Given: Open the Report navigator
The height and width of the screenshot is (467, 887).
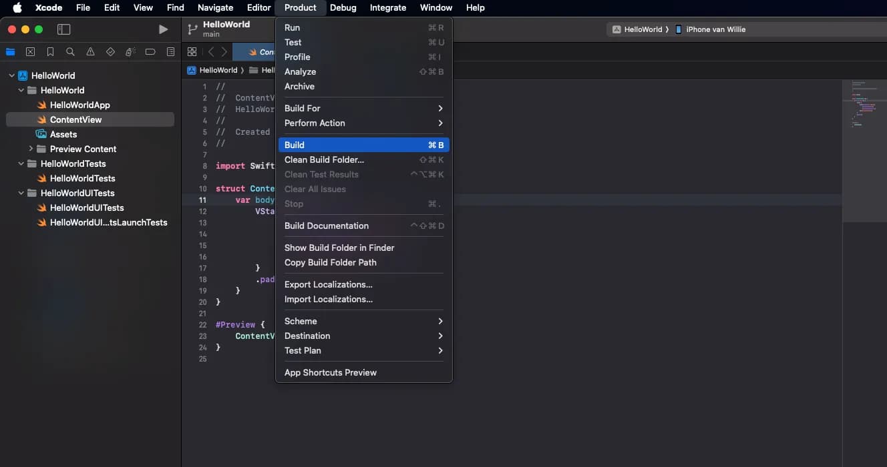Looking at the screenshot, I should (x=170, y=52).
